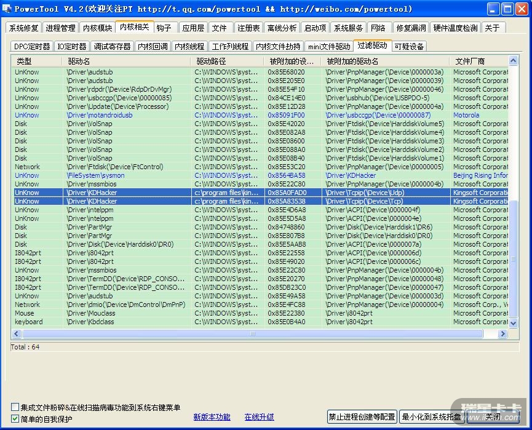
Task: Open the 注册表 tab
Action: [x=248, y=28]
